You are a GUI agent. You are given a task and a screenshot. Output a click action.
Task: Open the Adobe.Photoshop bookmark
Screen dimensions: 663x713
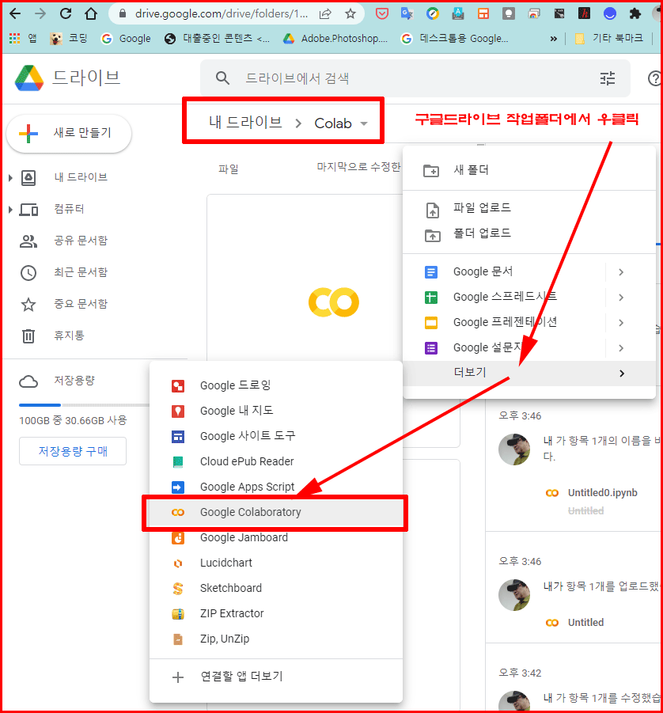pos(335,39)
